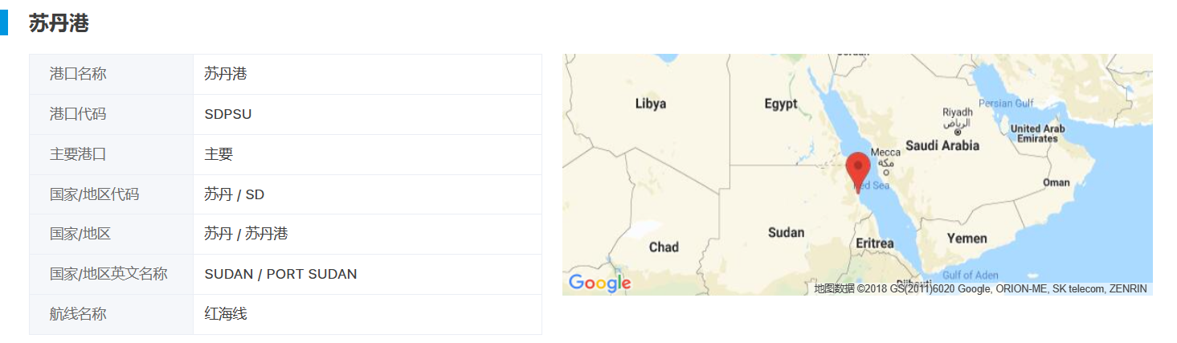This screenshot has width=1177, height=343.
Task: Click the 苏丹 / SD country code cell
Action: [x=234, y=194]
